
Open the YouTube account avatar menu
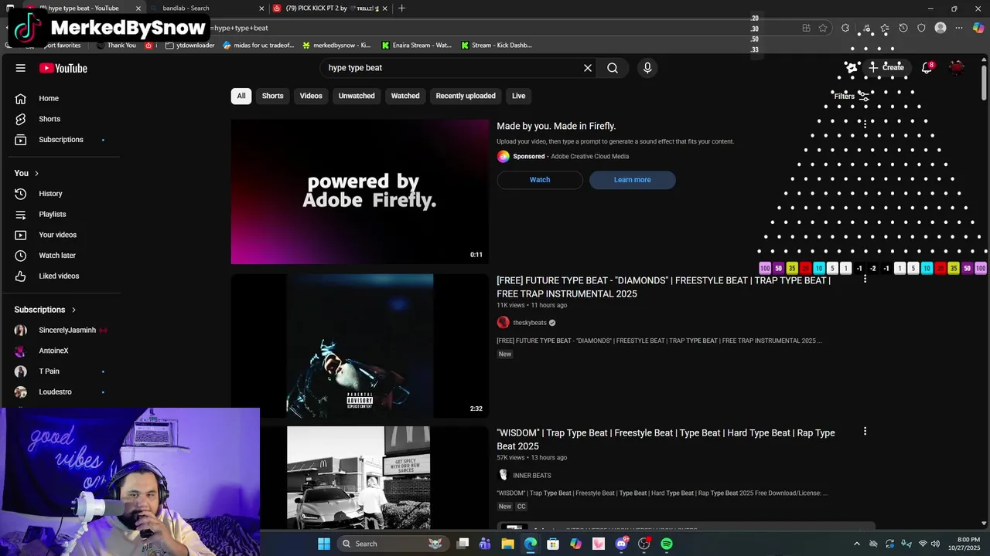tap(957, 68)
